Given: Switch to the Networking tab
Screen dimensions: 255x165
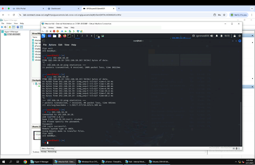Looking at the screenshot, I should [52, 152].
